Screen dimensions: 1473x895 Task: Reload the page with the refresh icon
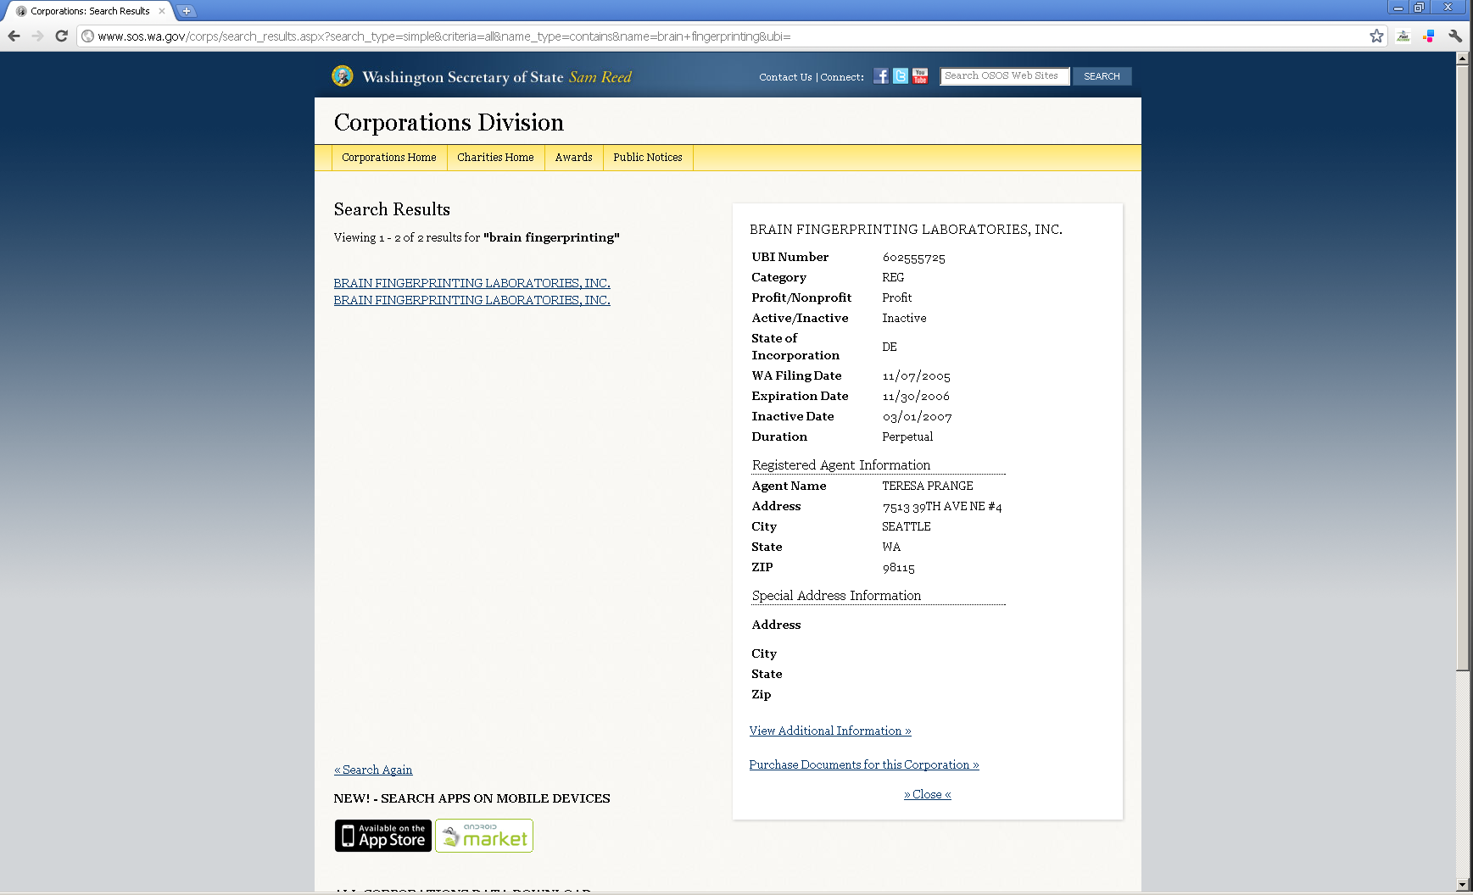[61, 36]
